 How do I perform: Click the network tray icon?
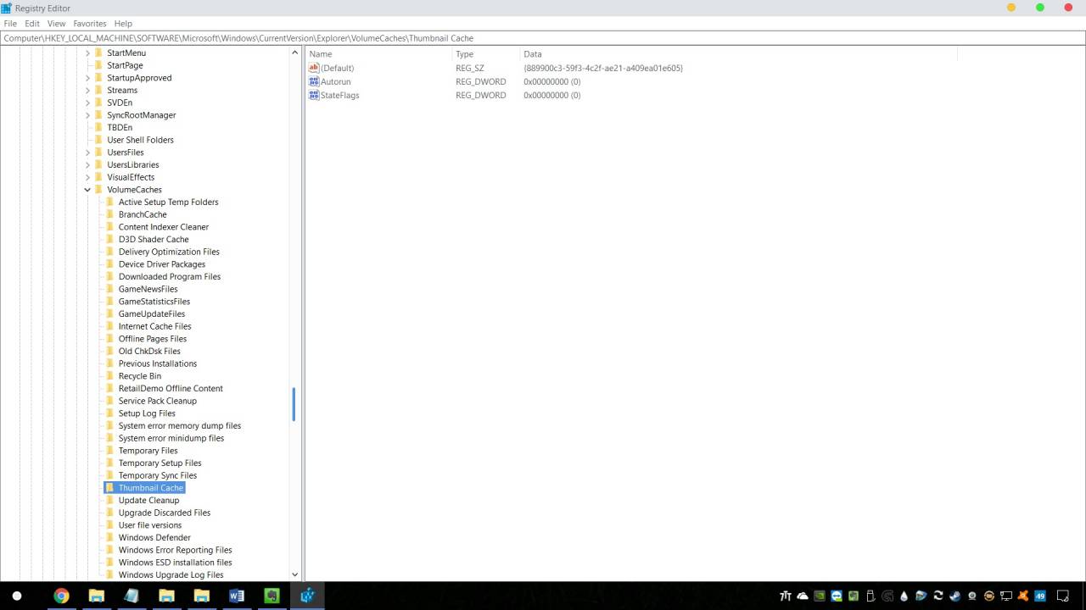click(x=1006, y=596)
